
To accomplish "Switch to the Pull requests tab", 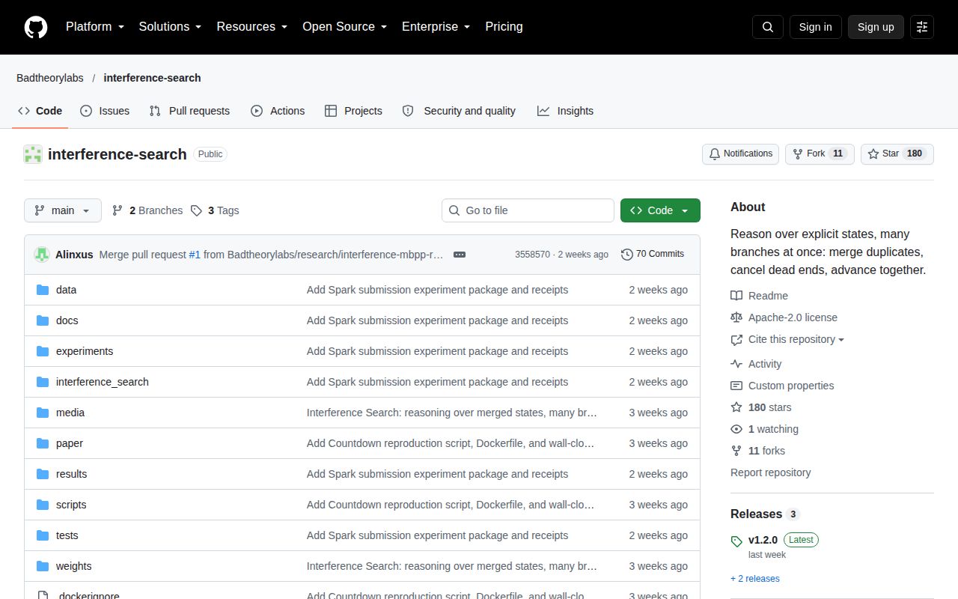I will coord(189,111).
